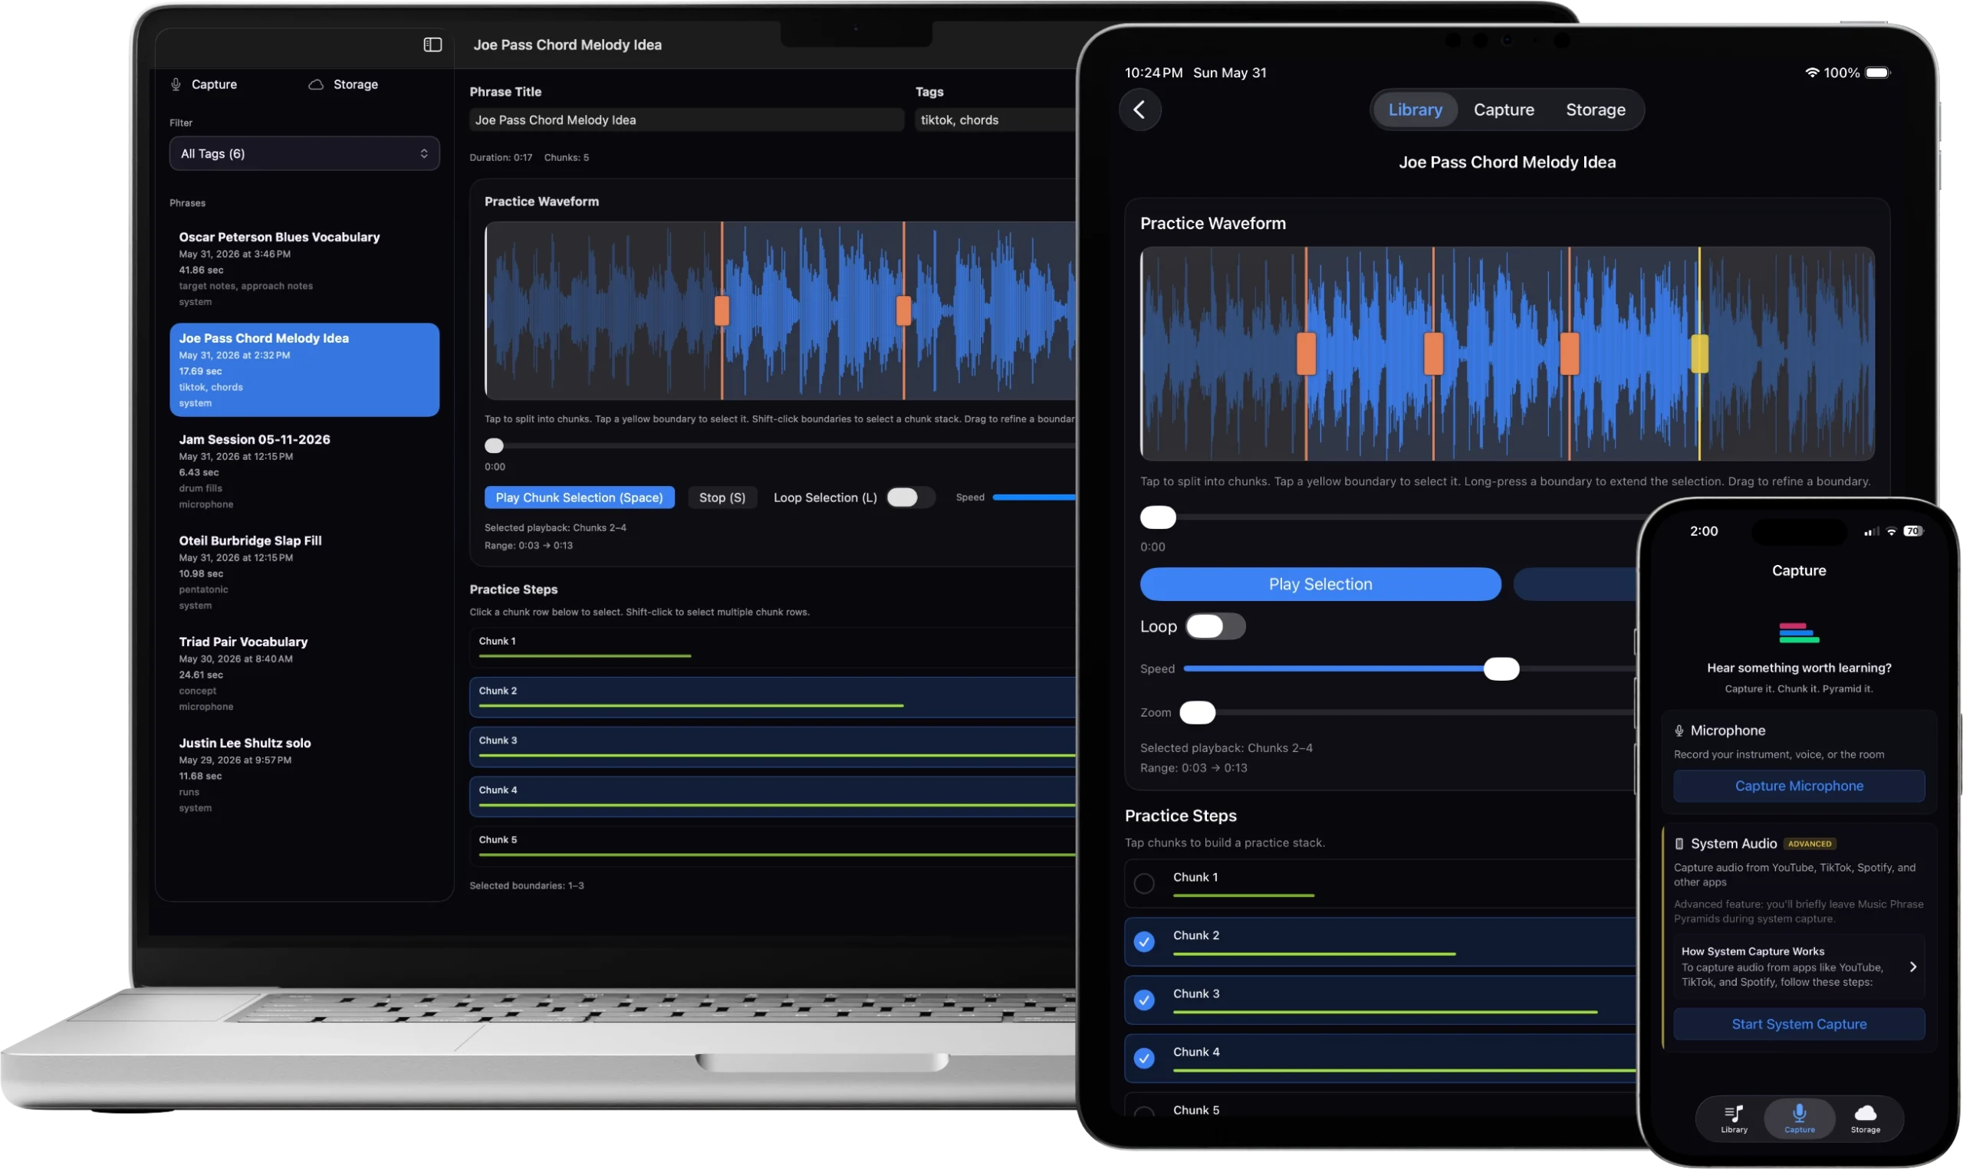Tap the System Audio card heading on phone
The image size is (1963, 1169).
coord(1726,845)
